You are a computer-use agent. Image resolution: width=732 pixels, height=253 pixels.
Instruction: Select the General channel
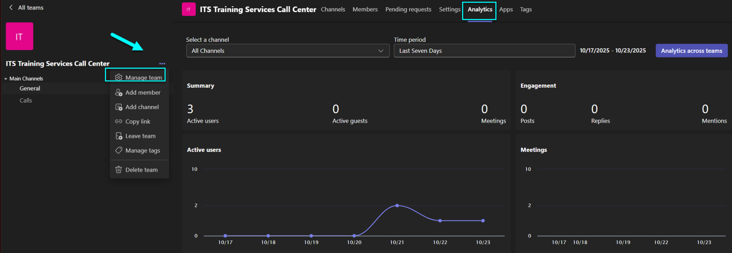click(30, 89)
